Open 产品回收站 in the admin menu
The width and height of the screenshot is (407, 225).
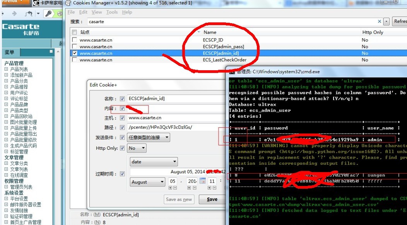point(21,116)
